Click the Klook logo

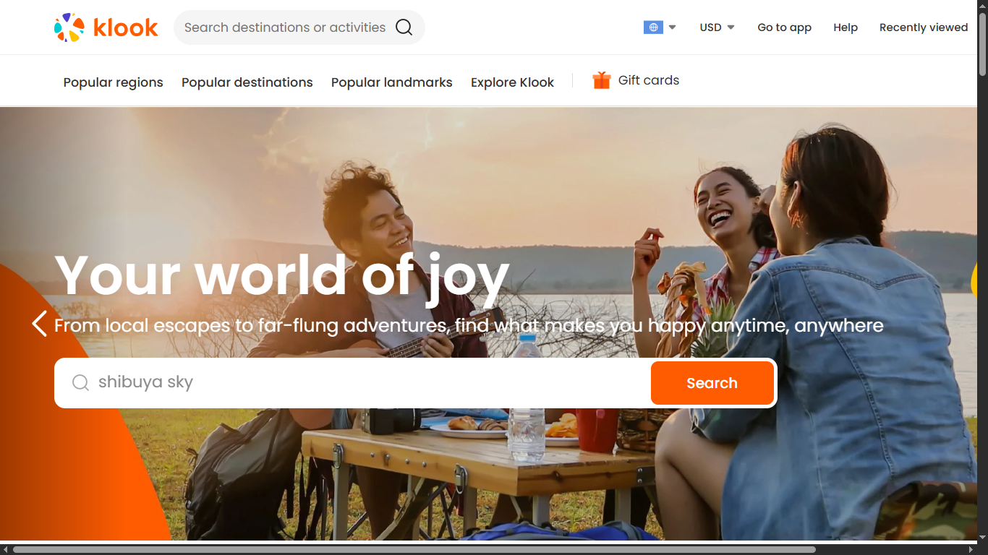click(106, 27)
